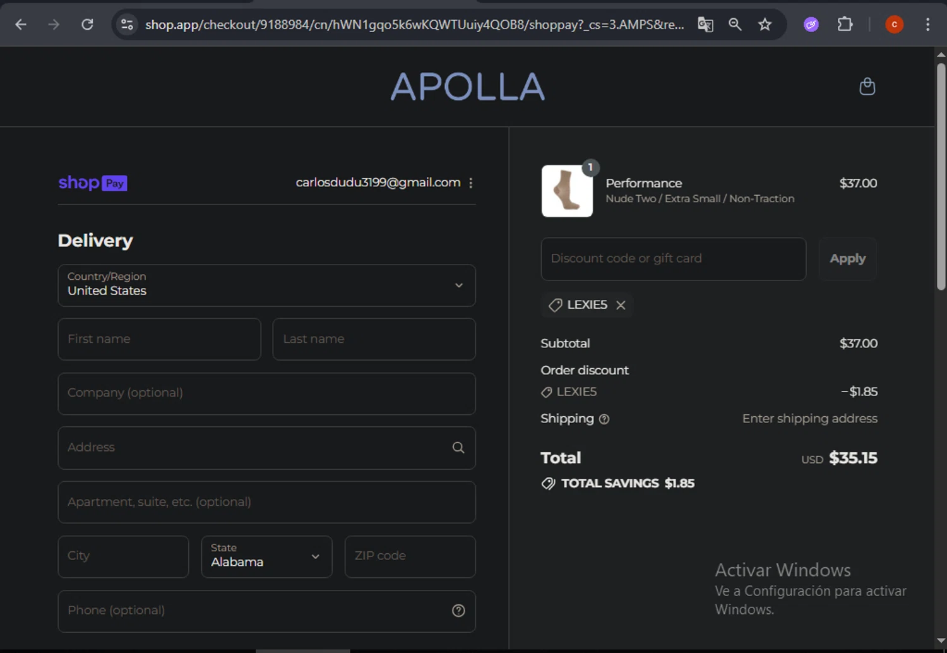This screenshot has height=653, width=947.
Task: Open the Chrome profile avatar
Action: 894,25
